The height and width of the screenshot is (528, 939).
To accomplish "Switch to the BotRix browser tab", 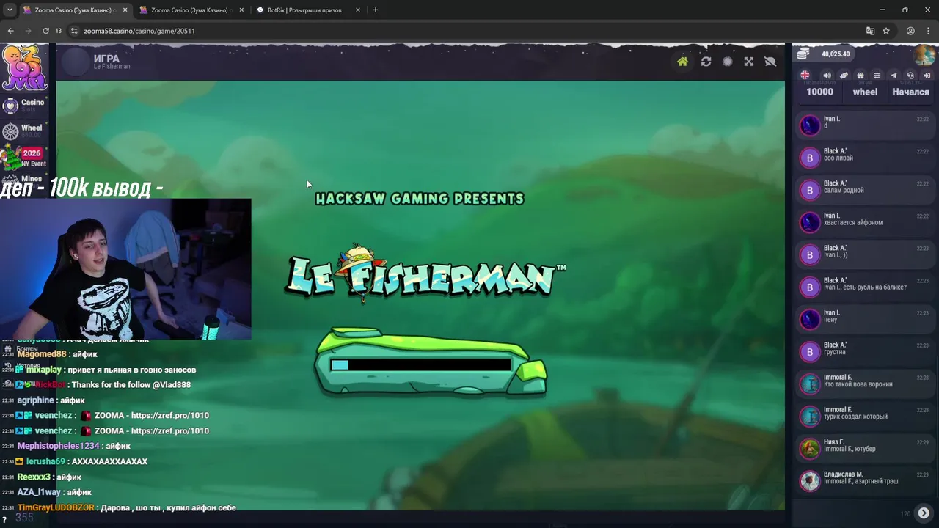I will (x=304, y=10).
